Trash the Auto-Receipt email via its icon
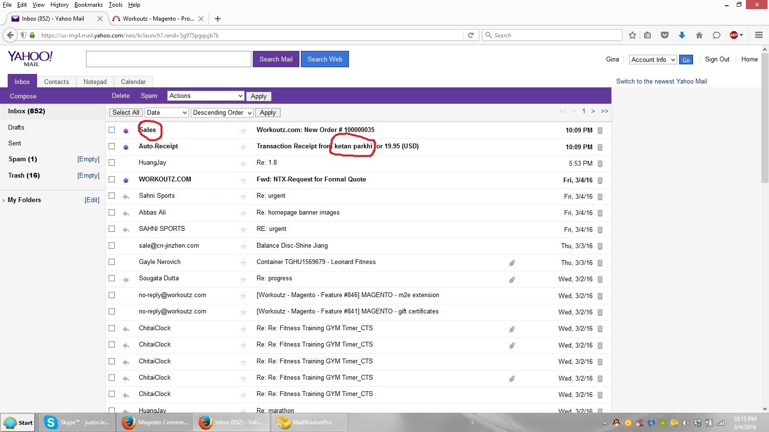769x432 pixels. coord(600,147)
